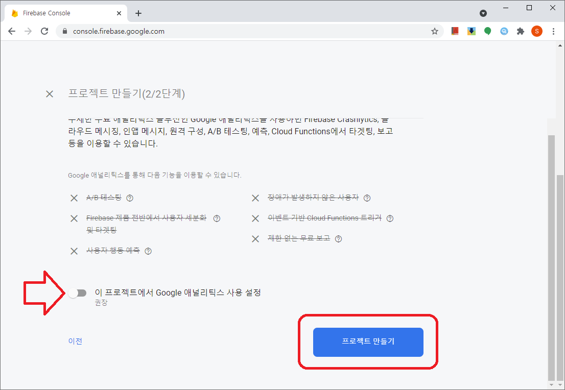Image resolution: width=565 pixels, height=390 pixels.
Task: Click the download arrow extension icon
Action: click(x=472, y=31)
